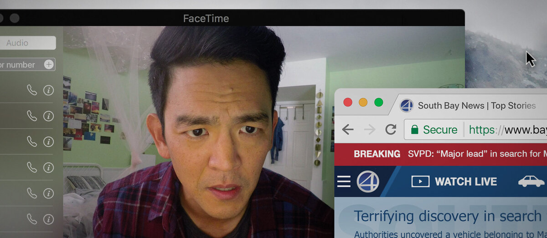Call the fifth contact in the FaceTime list
This screenshot has width=547, height=238.
point(31,193)
